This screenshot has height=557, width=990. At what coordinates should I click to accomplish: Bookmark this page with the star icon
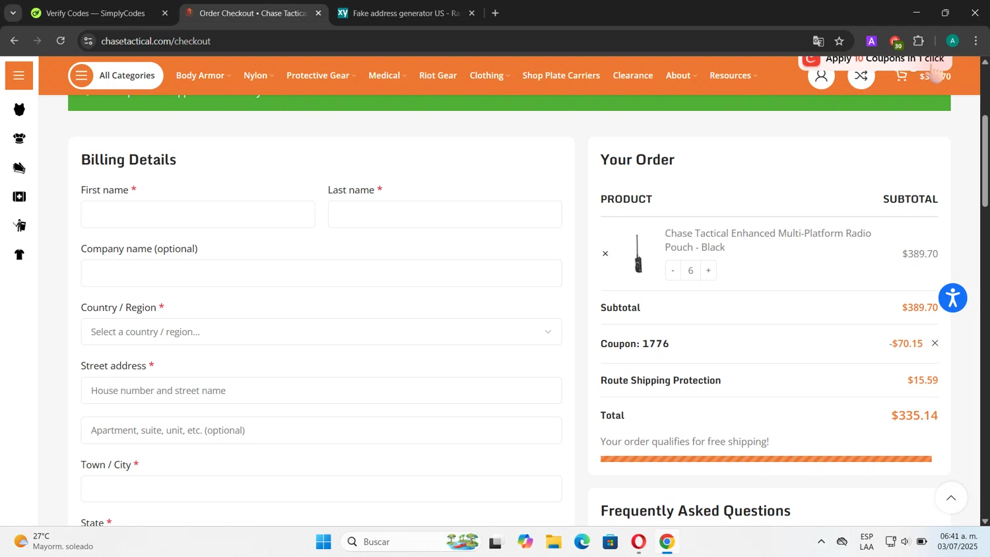click(839, 41)
